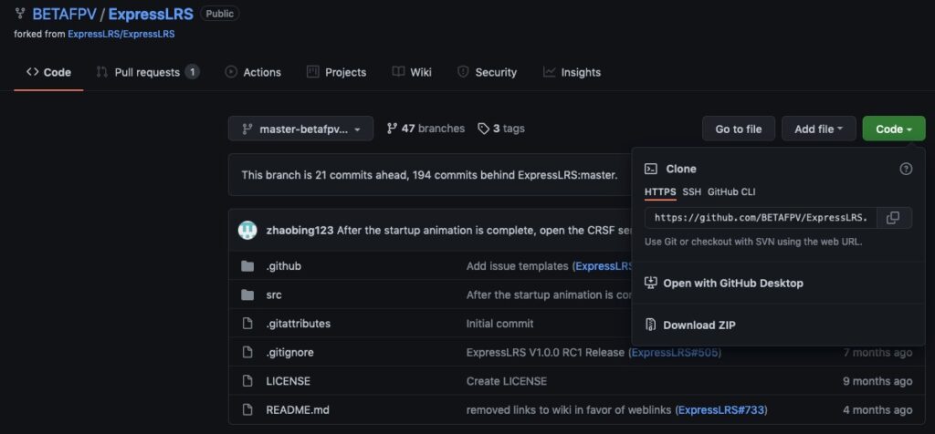Click zhaobing123's avatar image

(x=247, y=231)
